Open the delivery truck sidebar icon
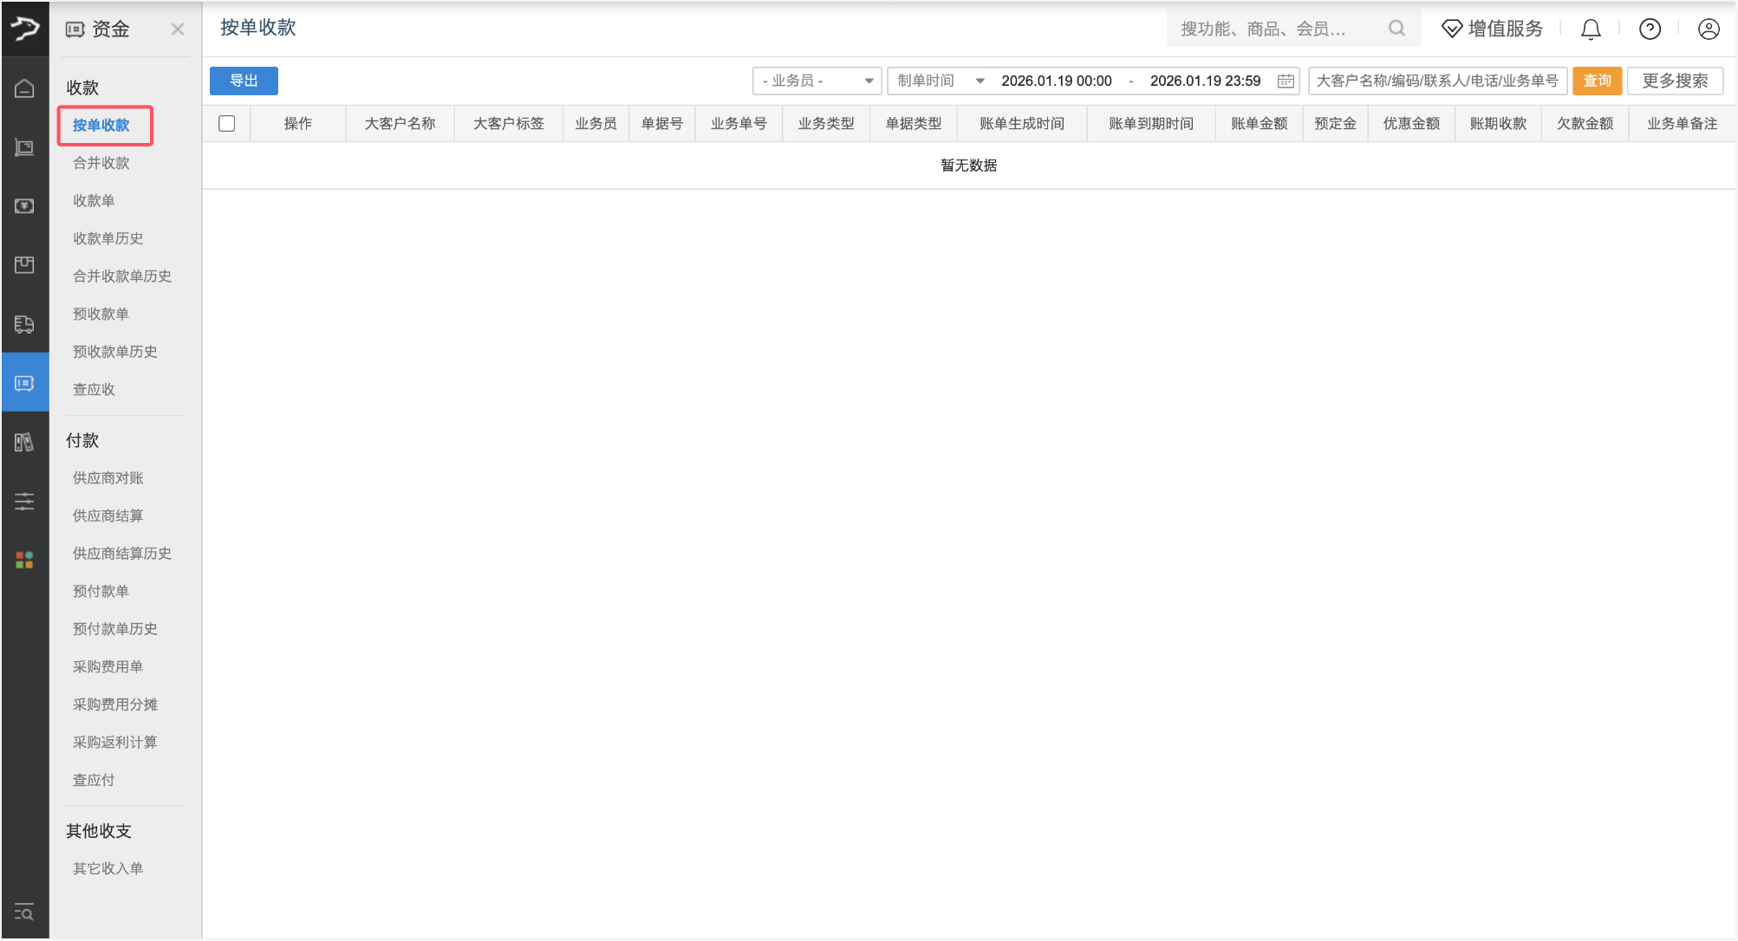1738x941 pixels. 24,324
